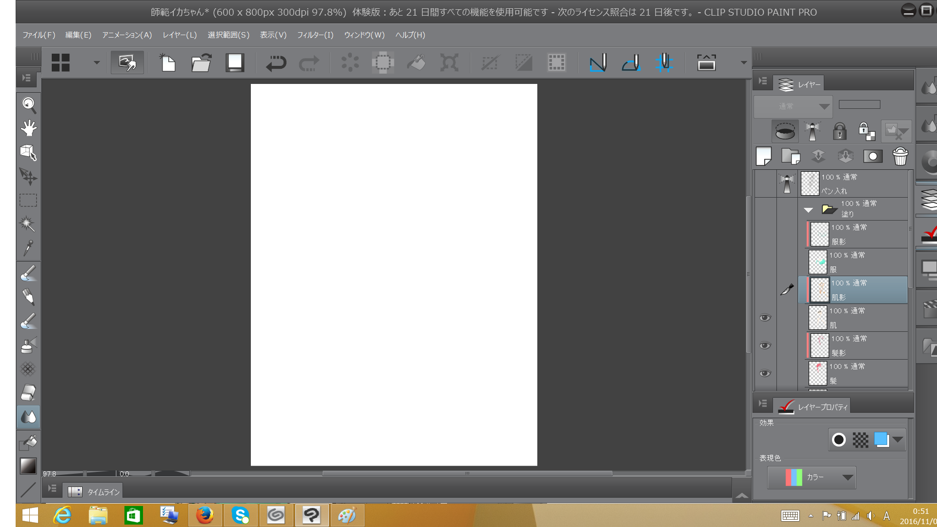Create a new raster layer
This screenshot has height=527, width=937.
764,157
